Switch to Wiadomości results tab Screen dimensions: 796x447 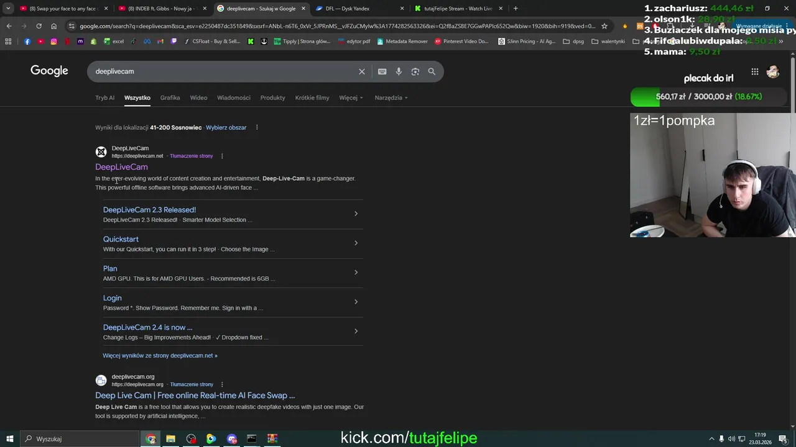pyautogui.click(x=234, y=97)
